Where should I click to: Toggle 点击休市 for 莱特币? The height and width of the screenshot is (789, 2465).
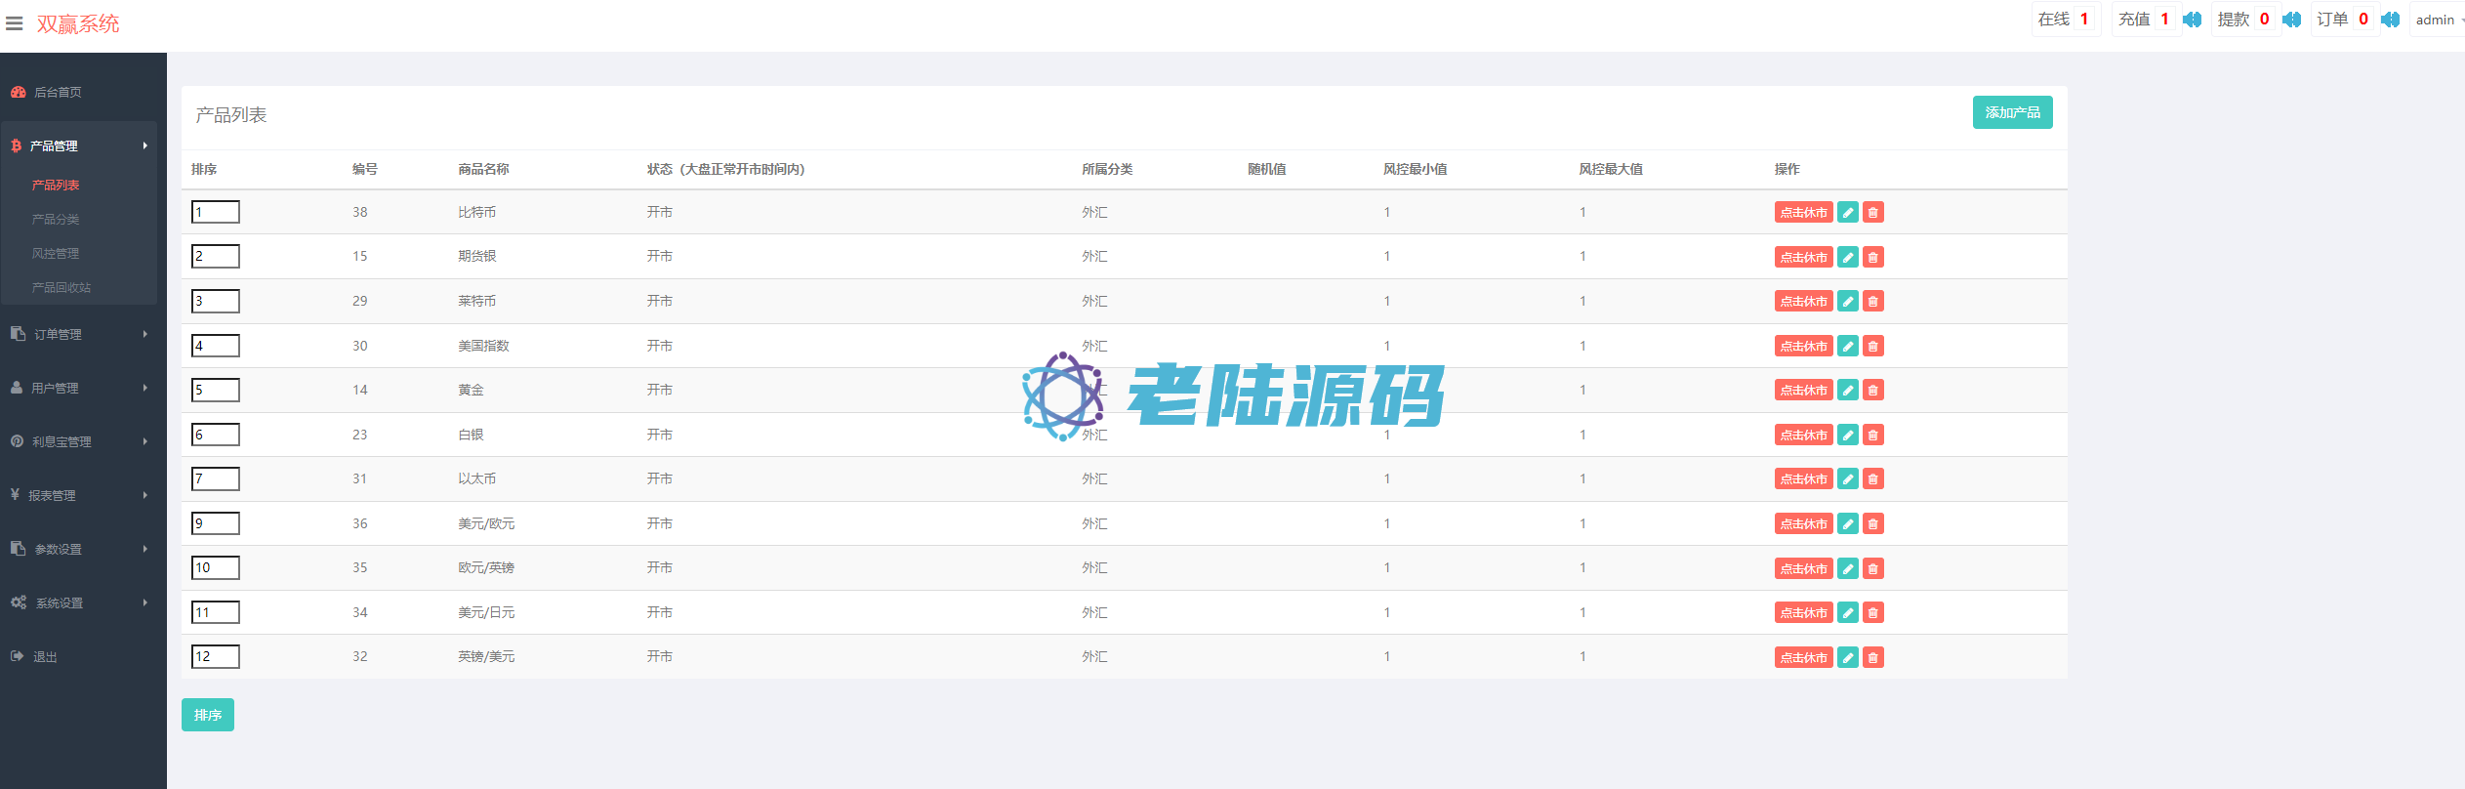(1803, 302)
